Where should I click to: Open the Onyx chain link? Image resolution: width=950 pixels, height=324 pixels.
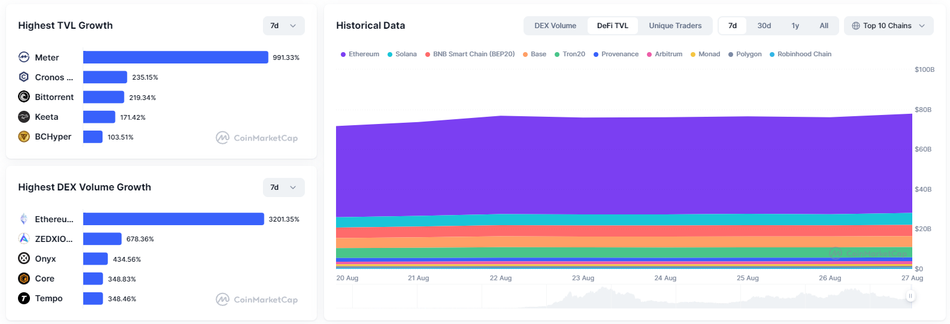46,259
